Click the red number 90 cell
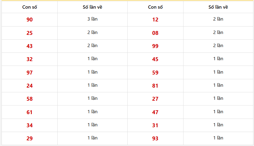This screenshot has height=146, width=254. click(x=30, y=20)
